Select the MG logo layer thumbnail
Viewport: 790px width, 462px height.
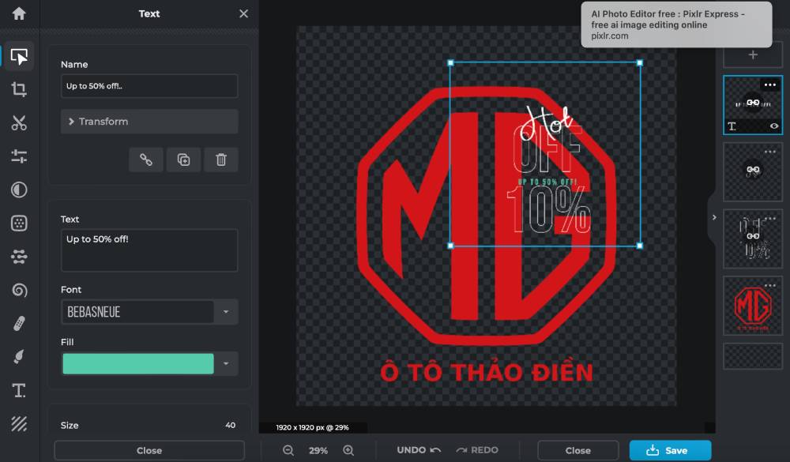(753, 306)
